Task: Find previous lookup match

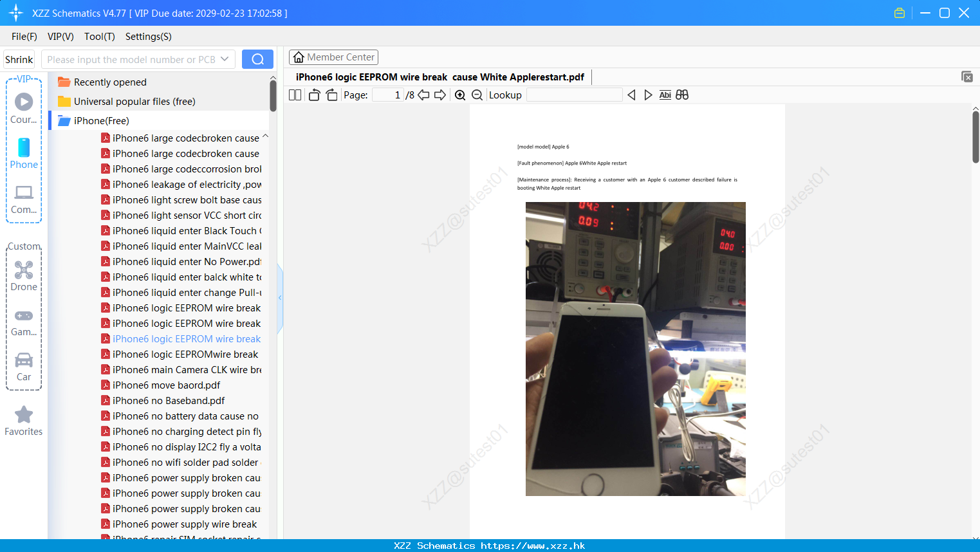Action: point(631,95)
